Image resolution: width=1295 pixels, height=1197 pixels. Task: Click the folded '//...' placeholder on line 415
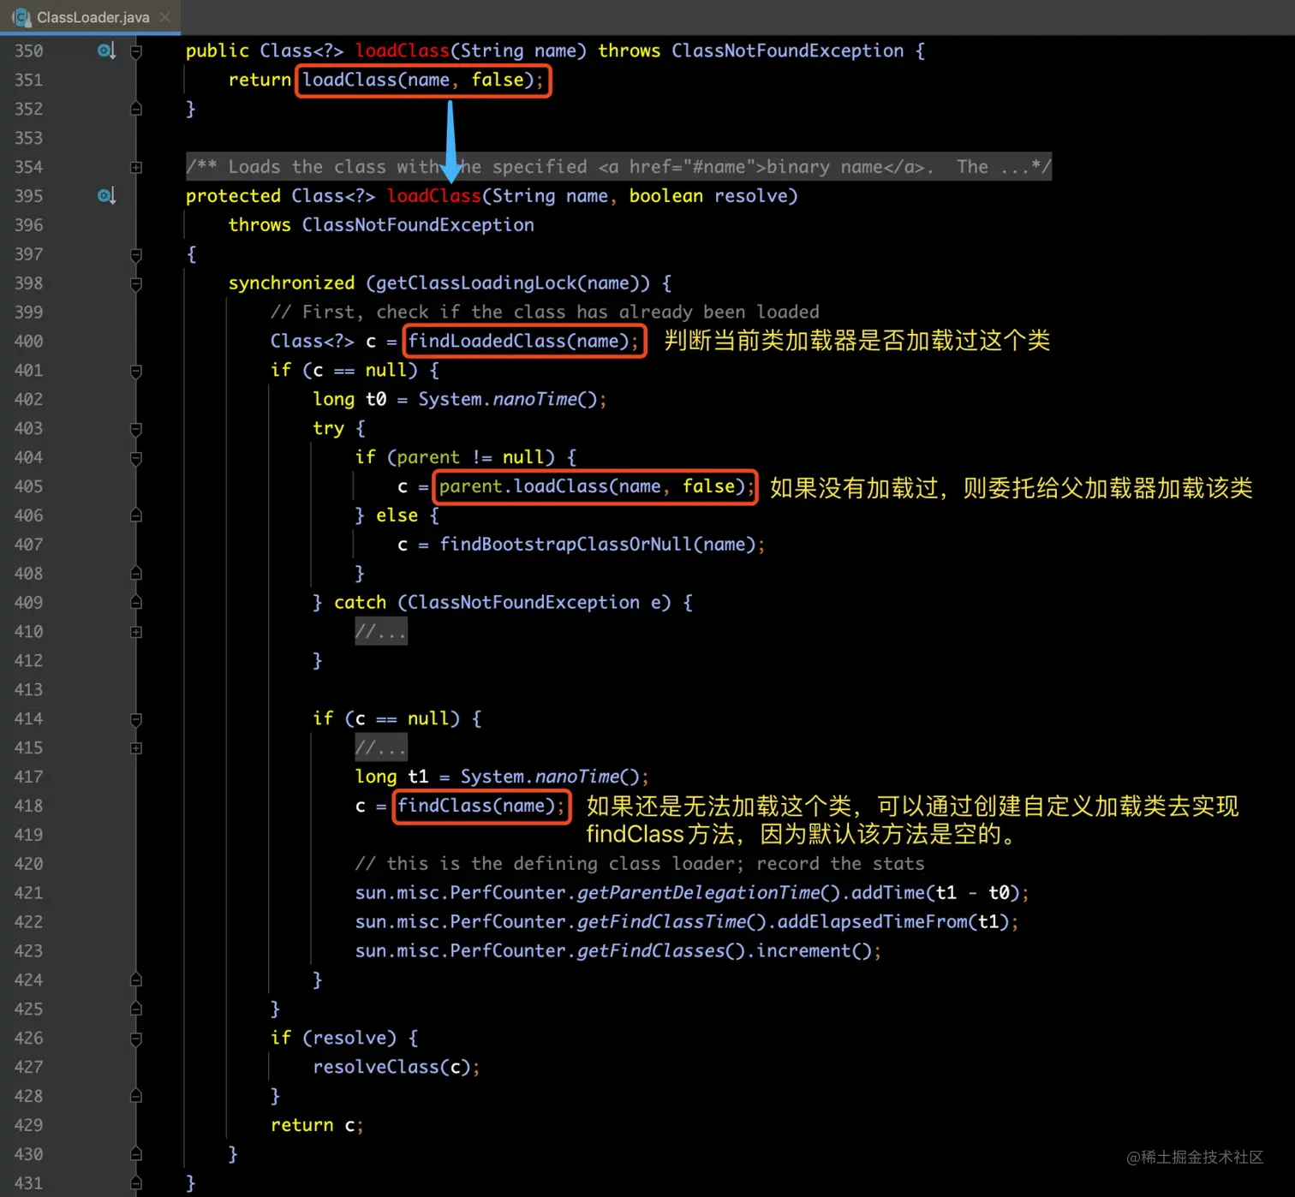point(381,748)
